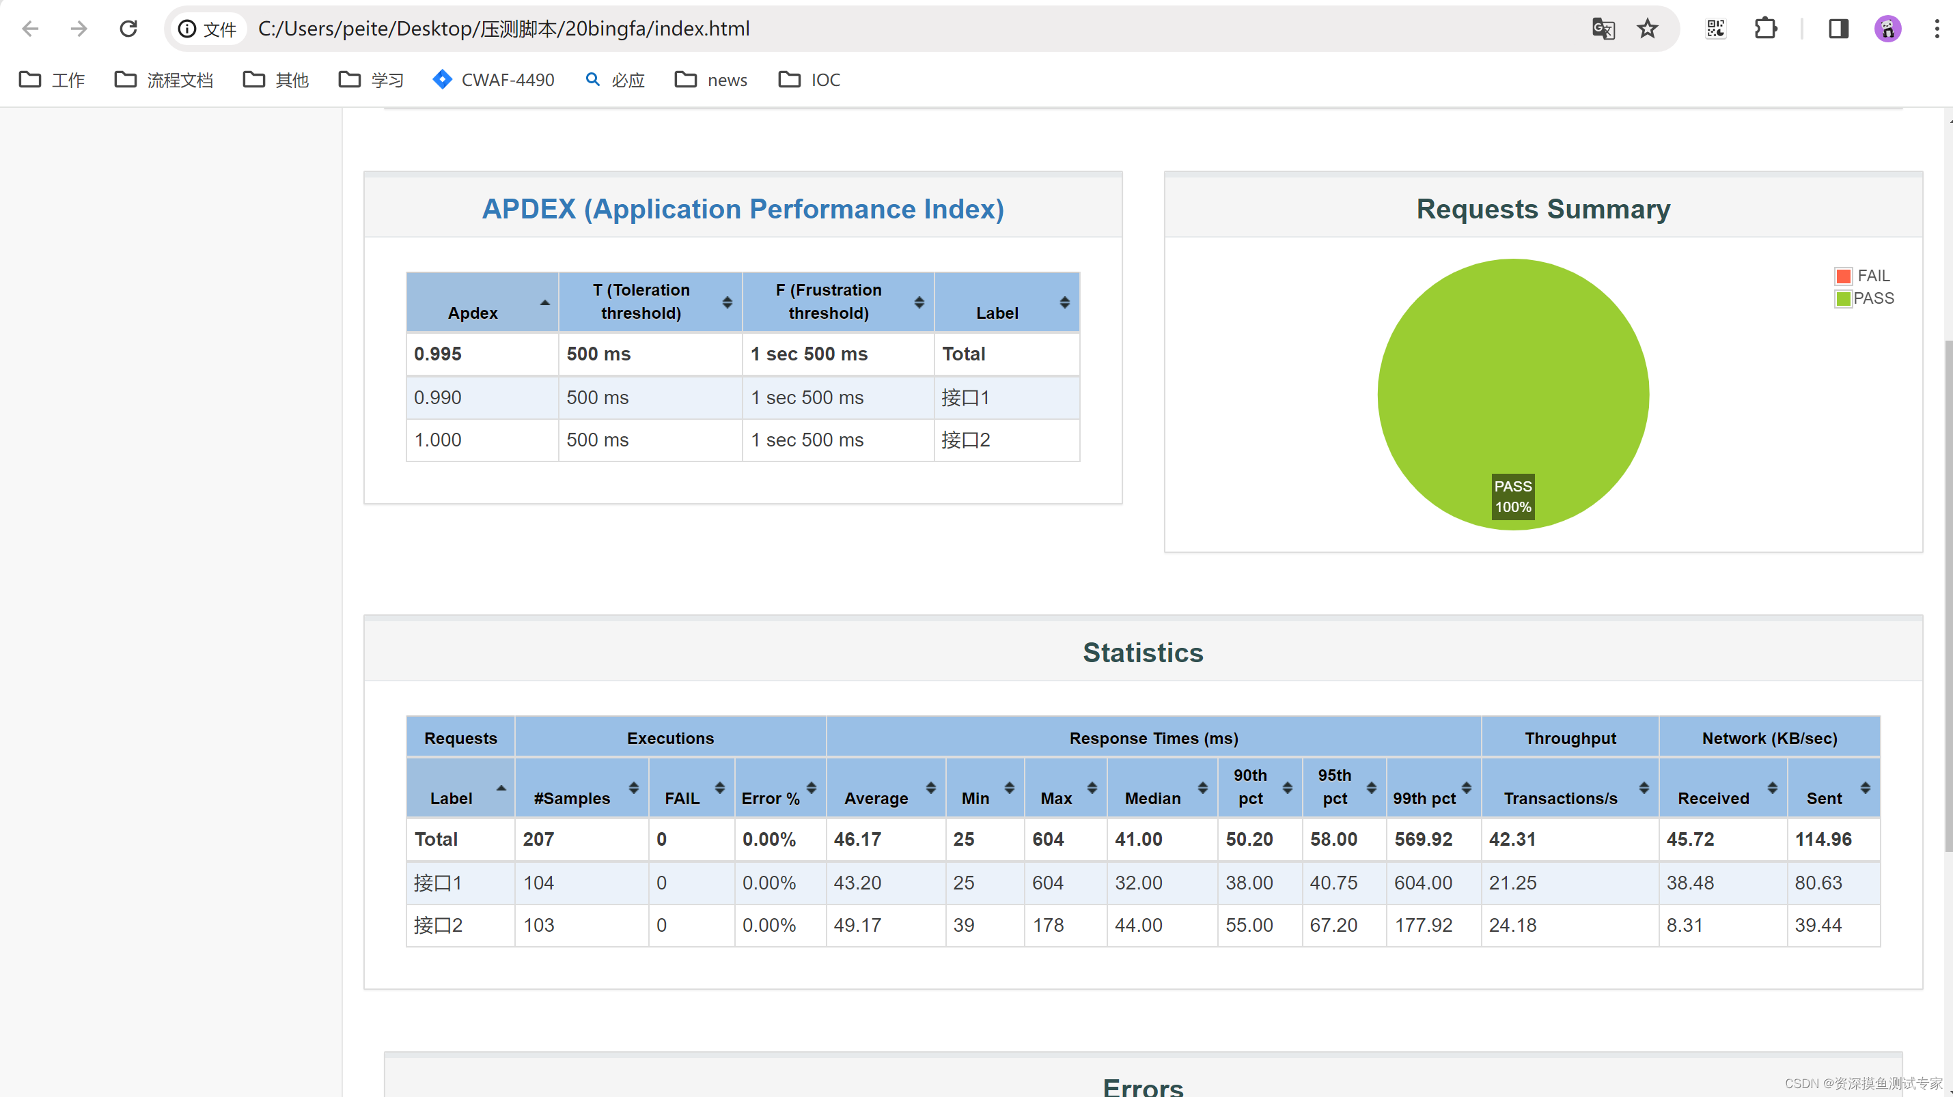Image resolution: width=1953 pixels, height=1097 pixels.
Task: Sort by T (Toleration threshold) column
Action: click(650, 302)
